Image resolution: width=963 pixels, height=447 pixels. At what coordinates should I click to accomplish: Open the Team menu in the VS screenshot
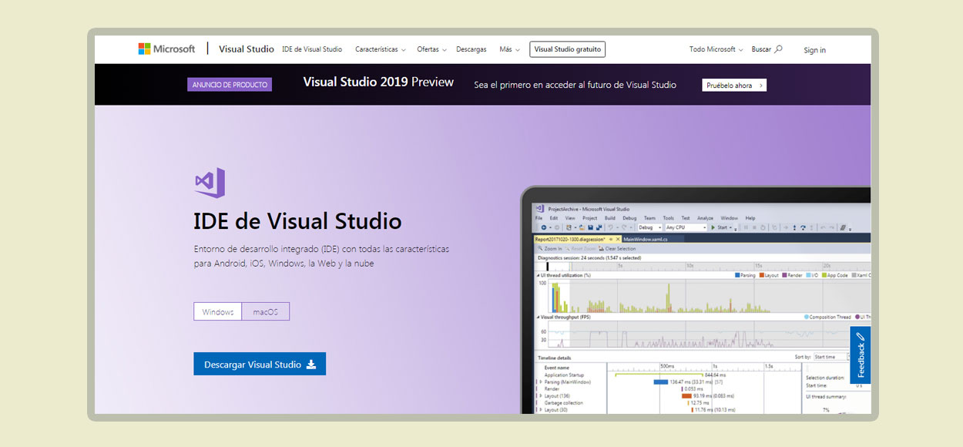[x=649, y=218]
